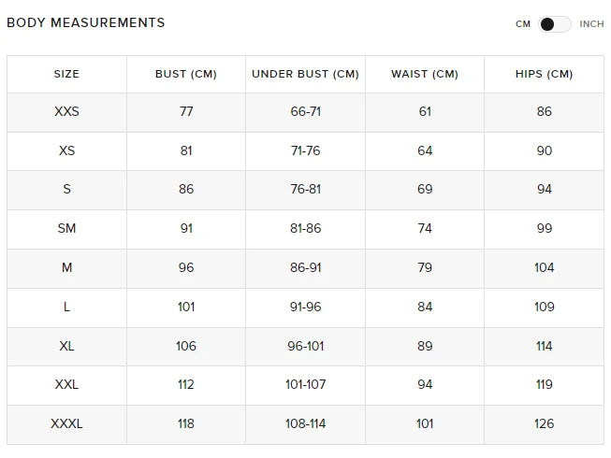Click the XL size row label
611x458 pixels.
tap(66, 346)
